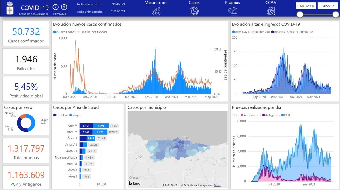Select the Vacunación tab label
The height and width of the screenshot is (190, 340).
point(156,3)
